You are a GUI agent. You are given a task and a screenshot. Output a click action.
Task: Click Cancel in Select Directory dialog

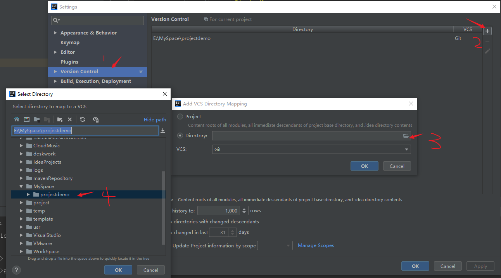pyautogui.click(x=151, y=270)
